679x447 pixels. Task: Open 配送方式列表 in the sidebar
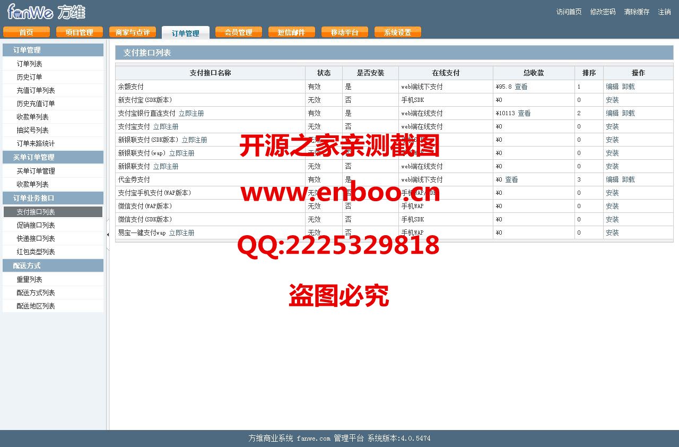click(36, 293)
